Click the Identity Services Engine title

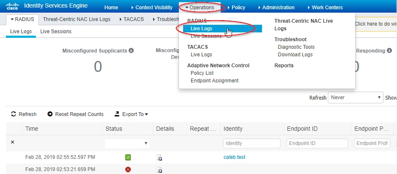pos(56,5)
